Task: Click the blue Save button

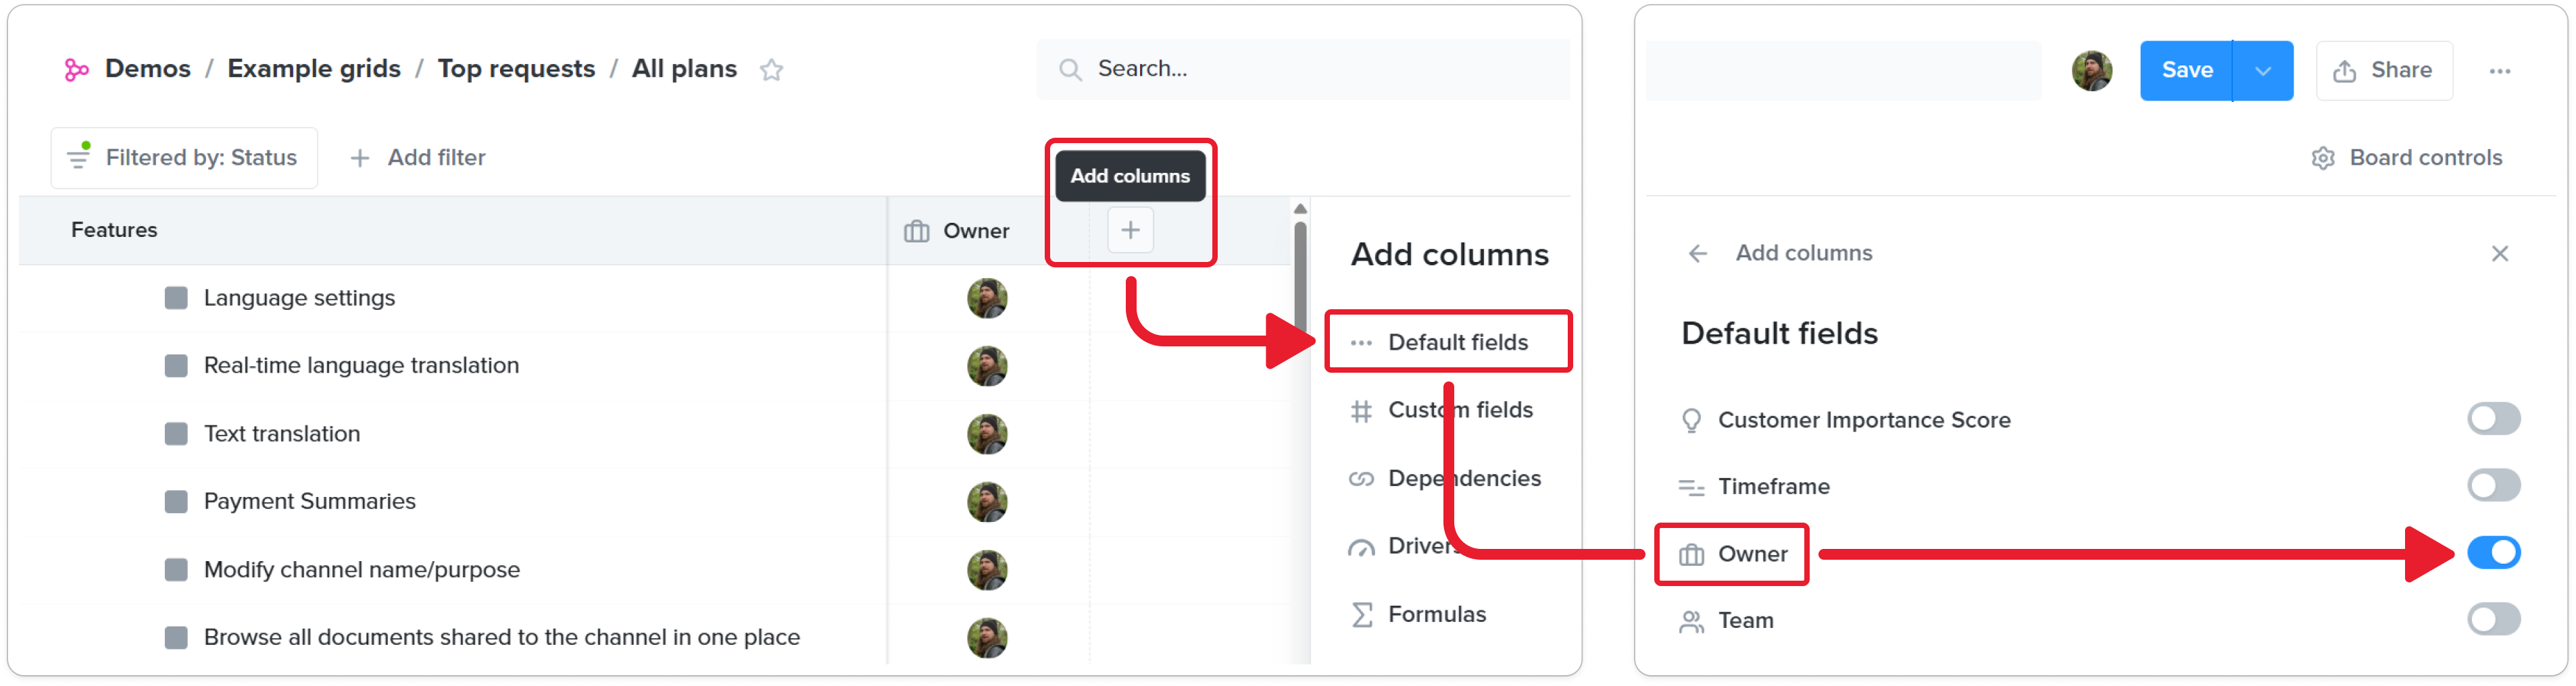Action: click(2186, 71)
